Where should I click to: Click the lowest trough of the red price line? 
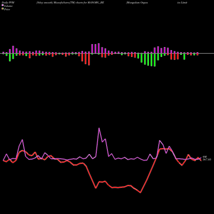point(140,193)
